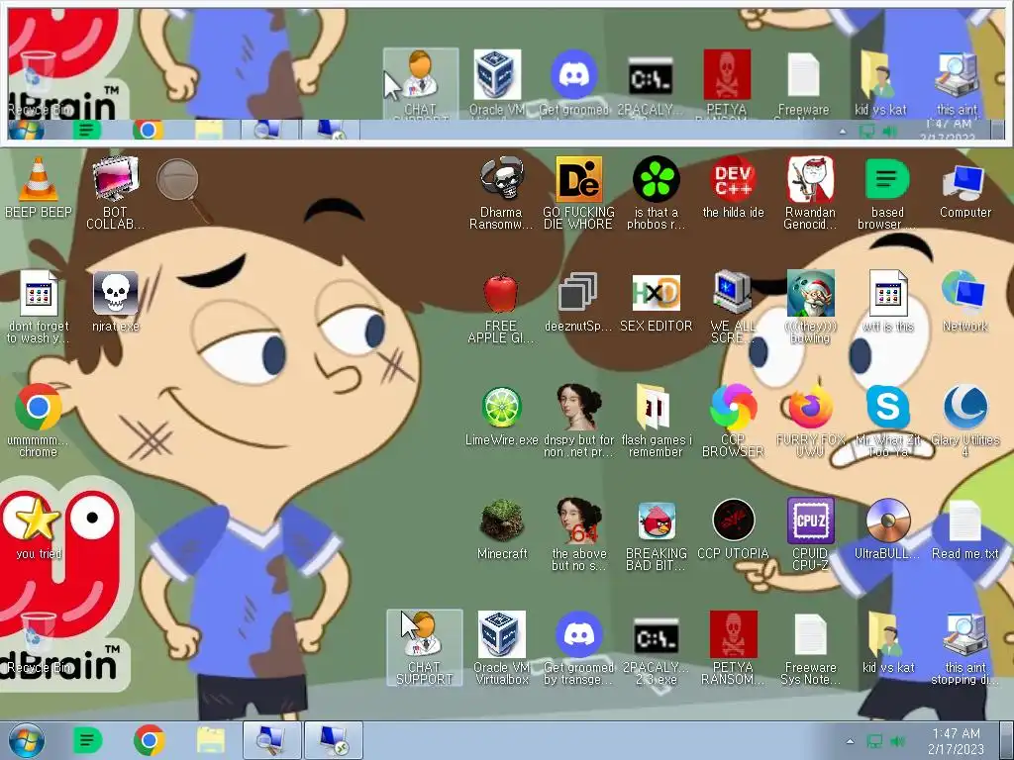Open the BREAKING BAD BIT... Angry Birds icon
This screenshot has width=1014, height=760.
pyautogui.click(x=656, y=534)
